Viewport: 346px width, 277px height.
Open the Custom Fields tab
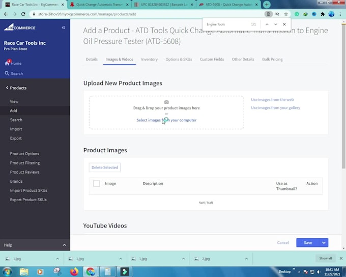point(212,59)
